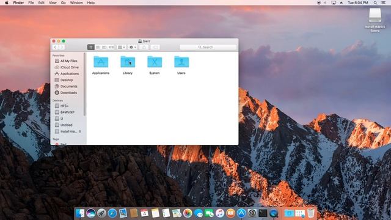This screenshot has width=391, height=220.
Task: Open Photos from the Dock
Action: click(188, 213)
